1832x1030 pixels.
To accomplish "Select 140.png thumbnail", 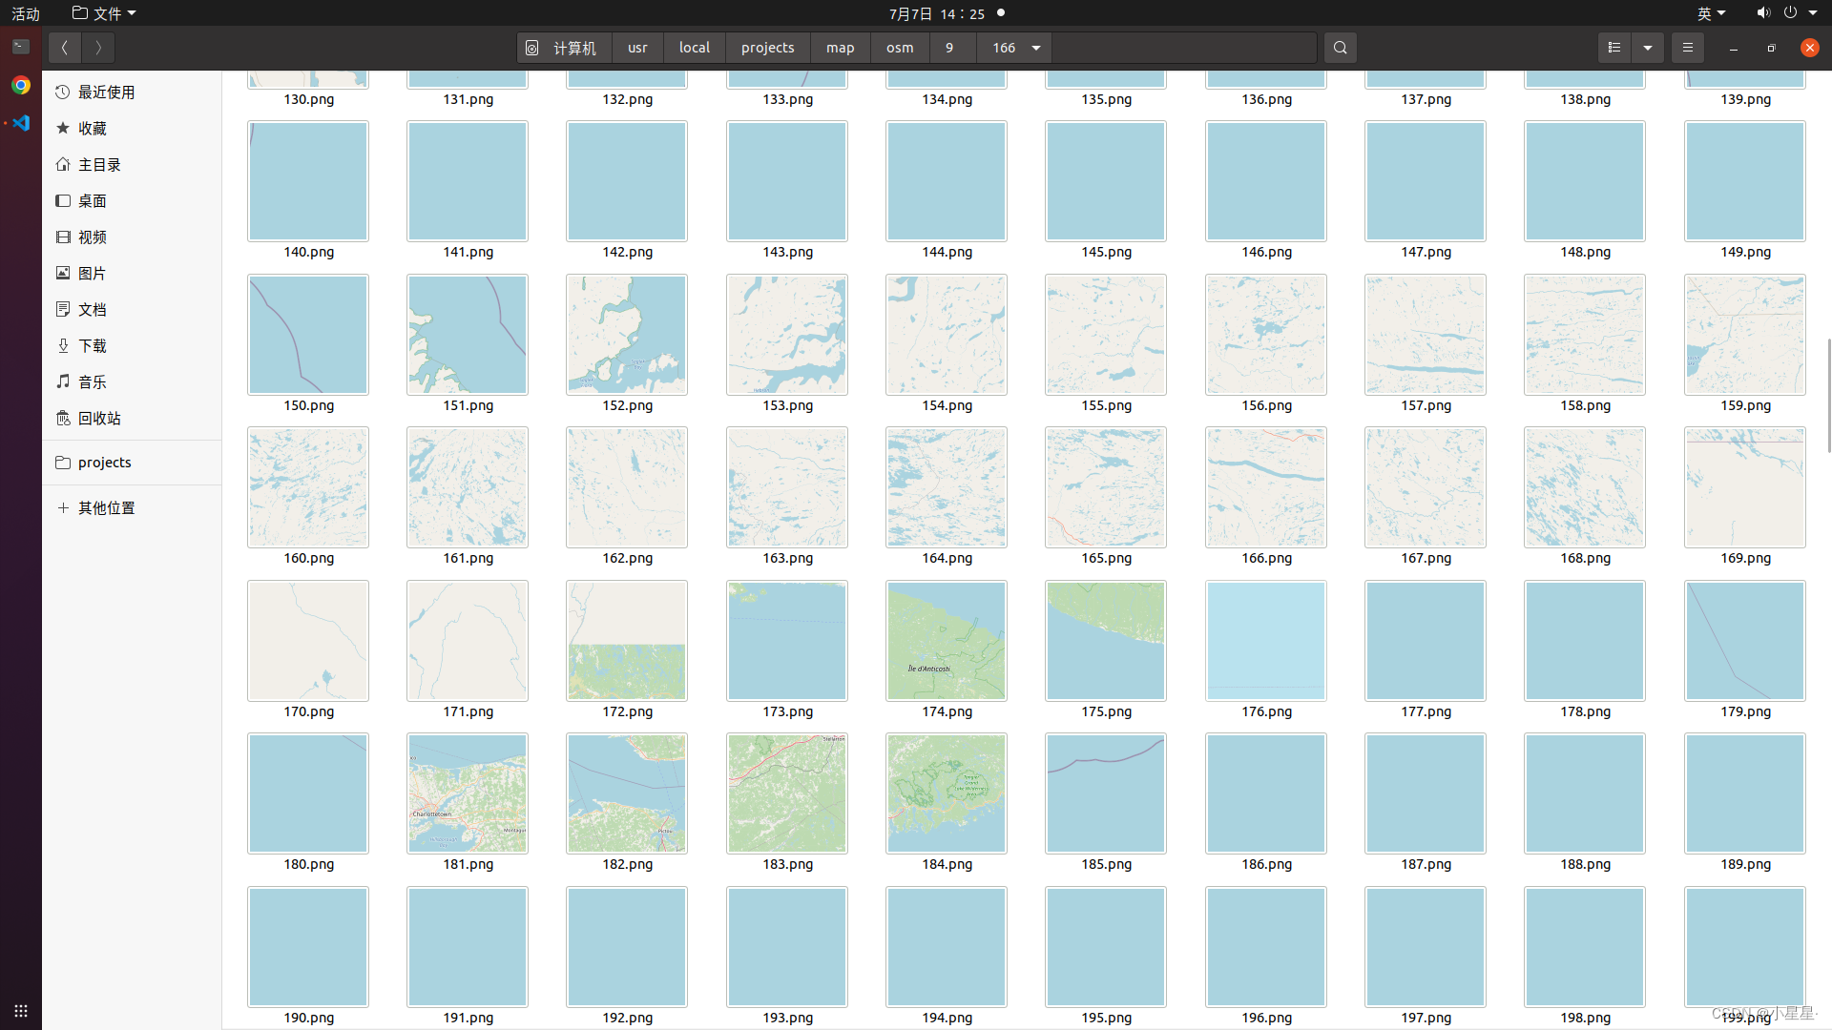I will [x=308, y=181].
